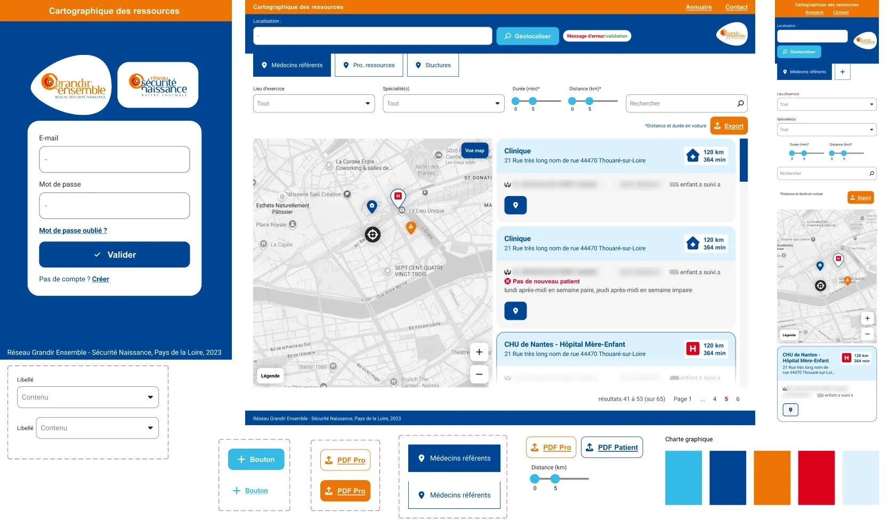Click the blue home marker on the map
The width and height of the screenshot is (889, 520).
point(372,206)
